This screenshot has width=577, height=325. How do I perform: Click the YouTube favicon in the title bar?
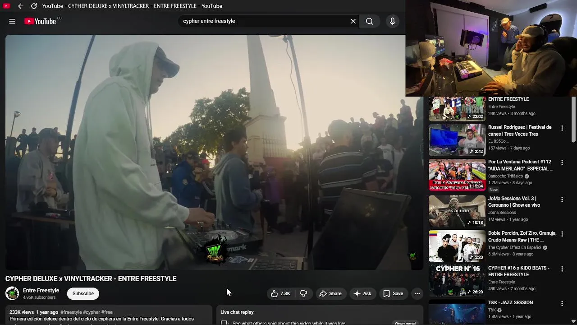[6, 6]
